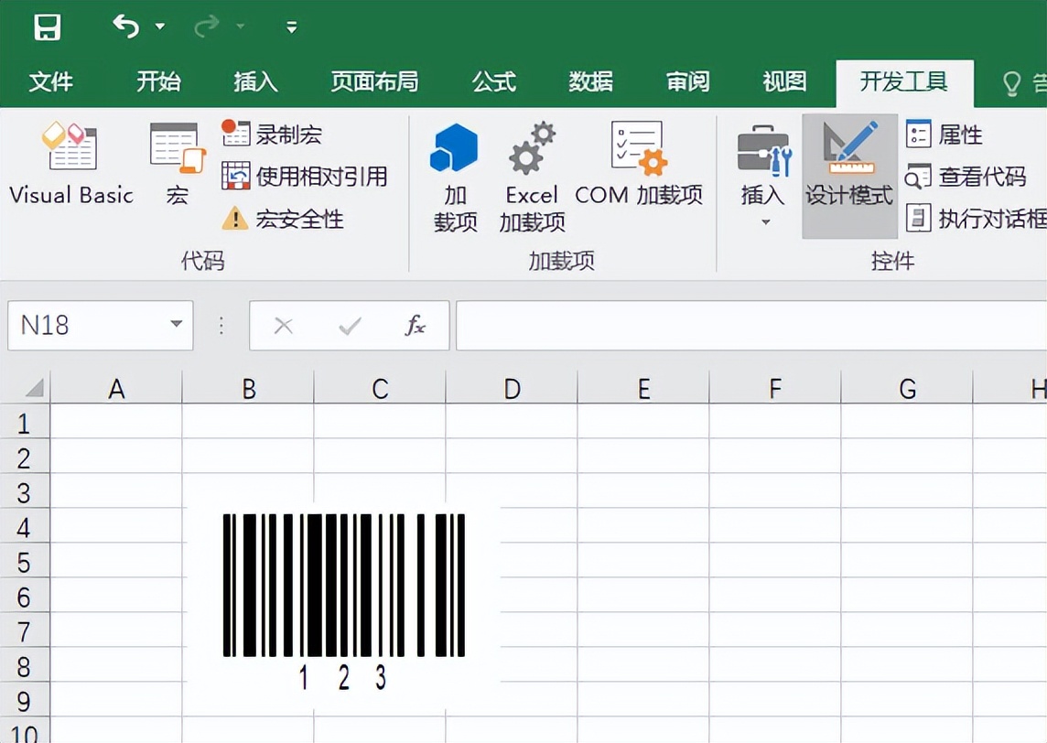Screen dimensions: 1047x743
Task: Select column C header
Action: (x=379, y=388)
